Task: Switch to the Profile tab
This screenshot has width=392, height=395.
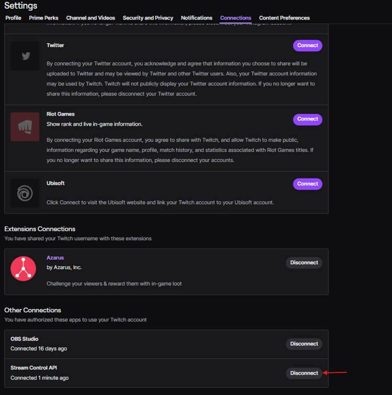Action: [13, 18]
